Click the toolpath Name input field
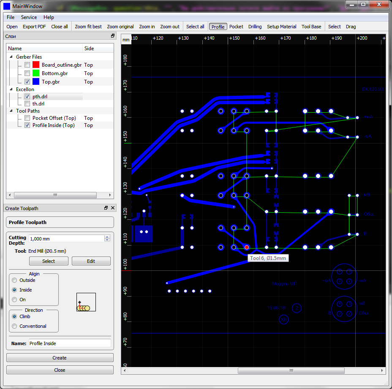The image size is (392, 389). 70,343
